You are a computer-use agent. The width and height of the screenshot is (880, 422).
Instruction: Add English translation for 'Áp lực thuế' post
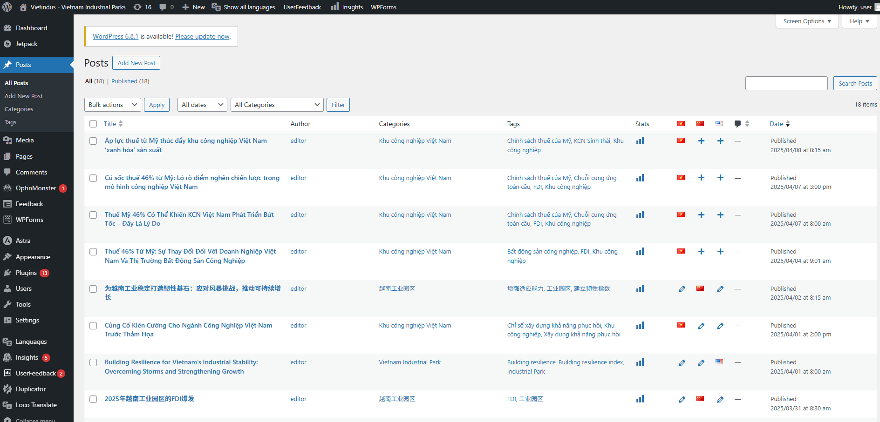(720, 141)
